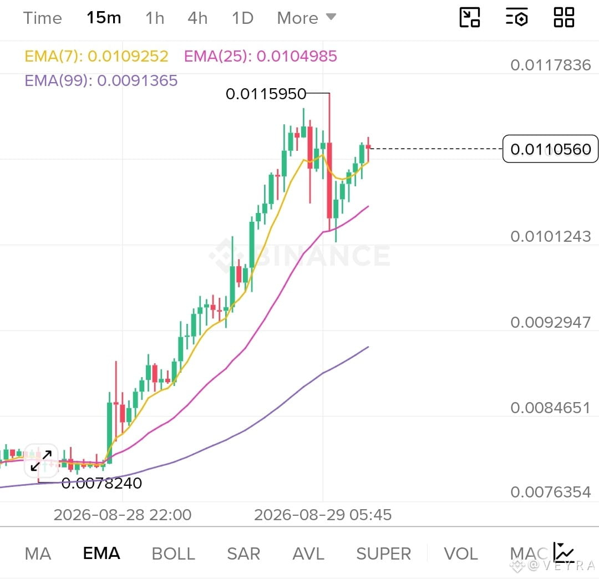The height and width of the screenshot is (579, 599).
Task: Switch to the 1D interval
Action: 242,18
